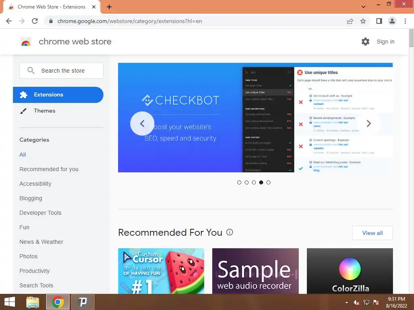The width and height of the screenshot is (414, 310).
Task: Open the Custom Cursor extension card
Action: 161,271
